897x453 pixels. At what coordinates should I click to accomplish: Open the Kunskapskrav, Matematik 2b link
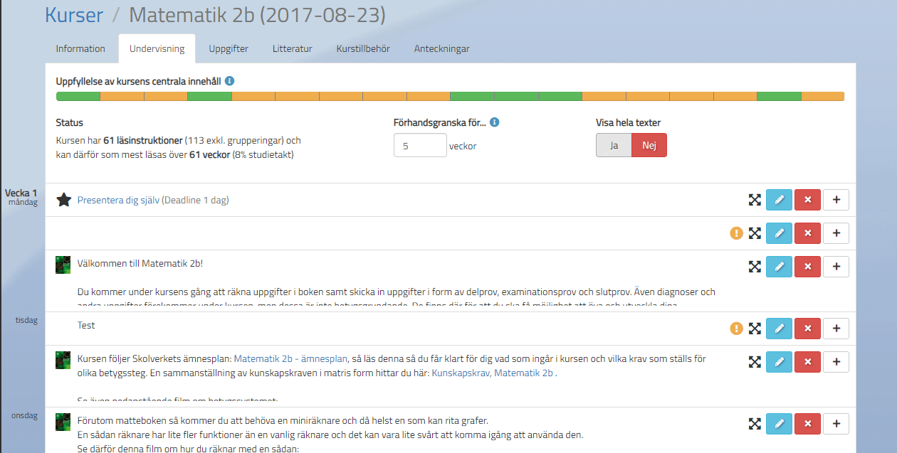click(493, 373)
